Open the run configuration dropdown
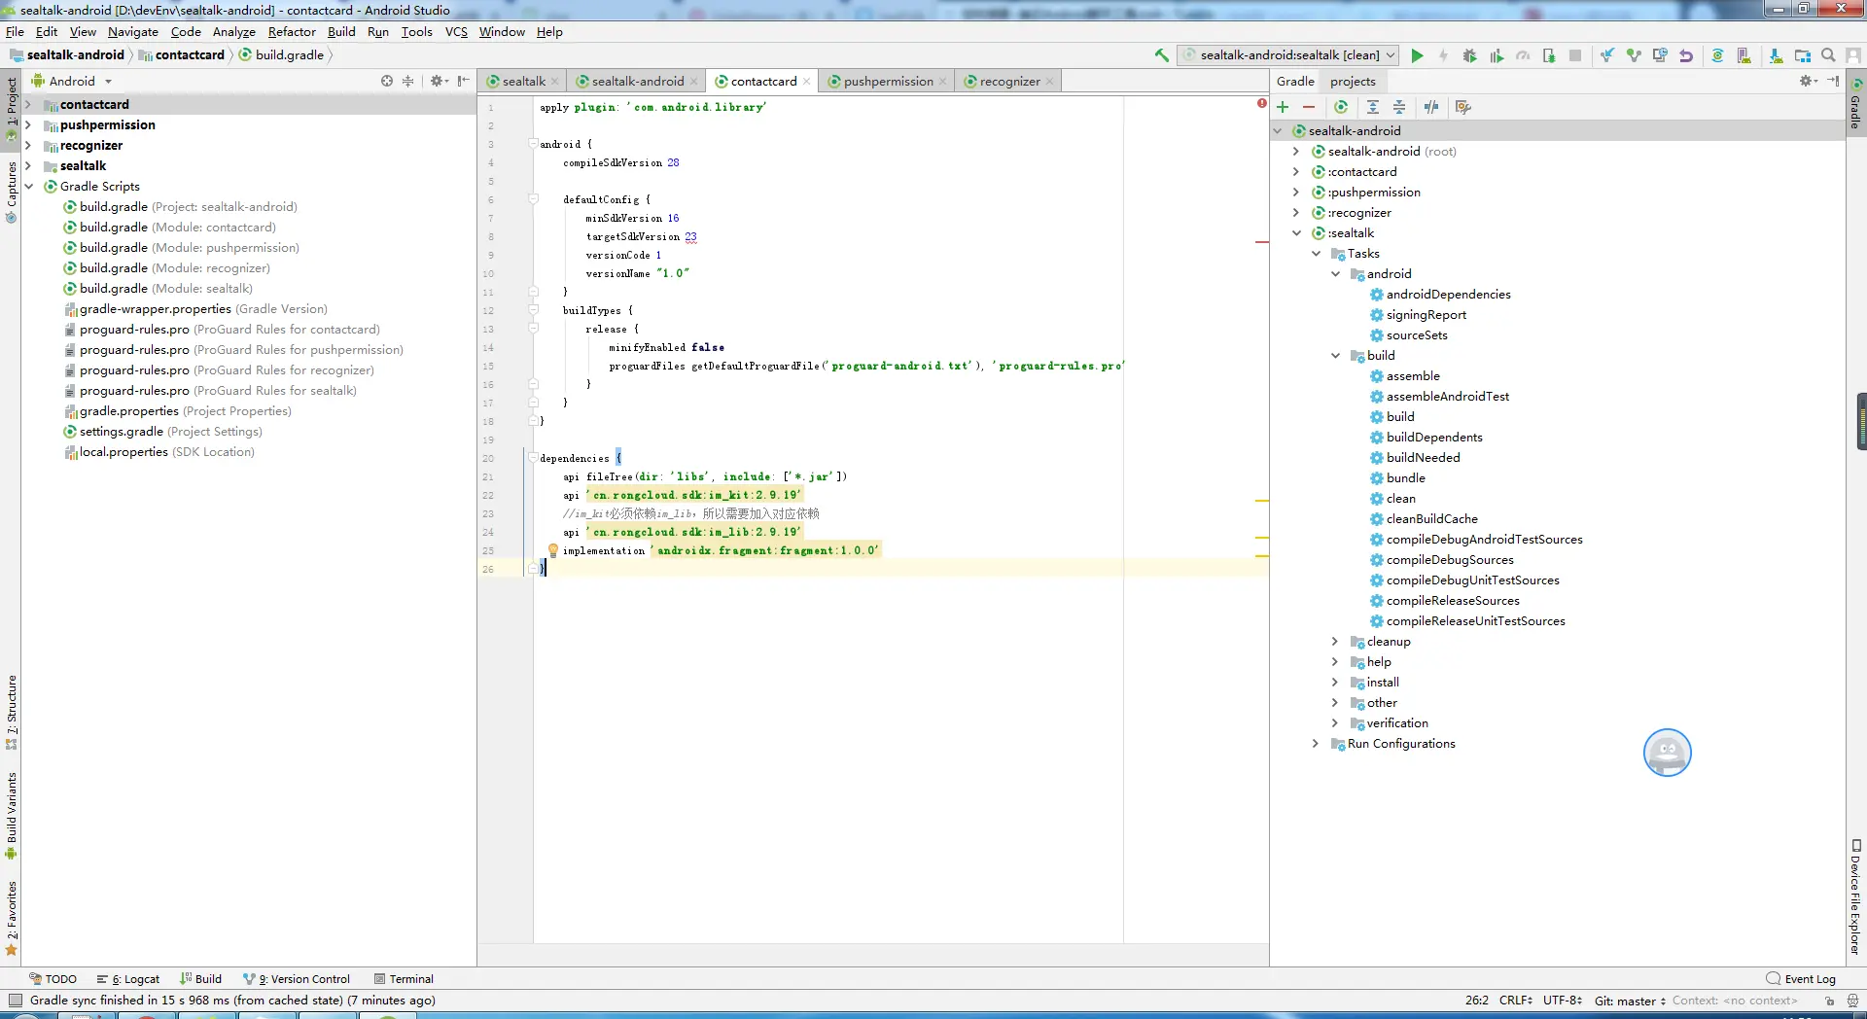Screen dimensions: 1867x1019 [1288, 55]
